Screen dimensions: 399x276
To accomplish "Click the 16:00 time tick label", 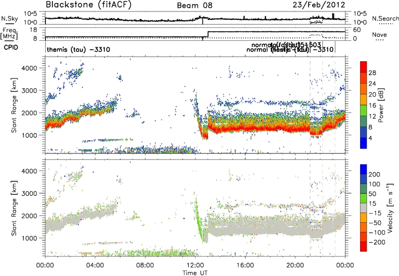I will click(245, 266).
